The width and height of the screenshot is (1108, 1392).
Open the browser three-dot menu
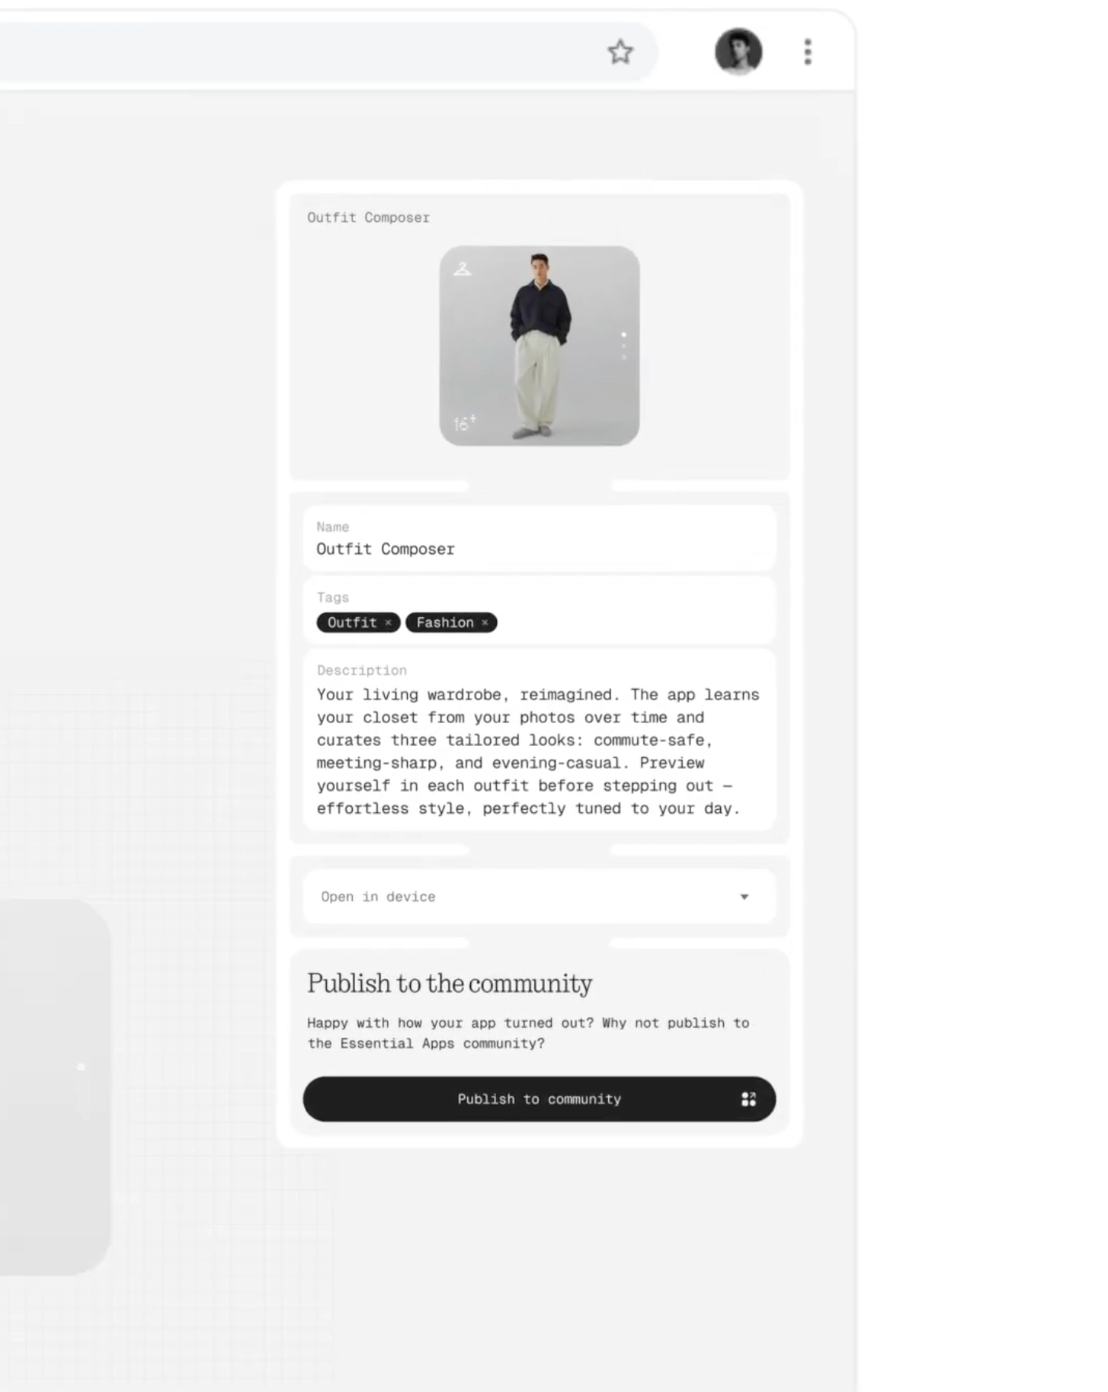pyautogui.click(x=808, y=52)
